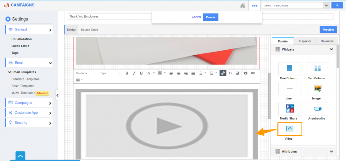Open Tags settings

[15, 53]
